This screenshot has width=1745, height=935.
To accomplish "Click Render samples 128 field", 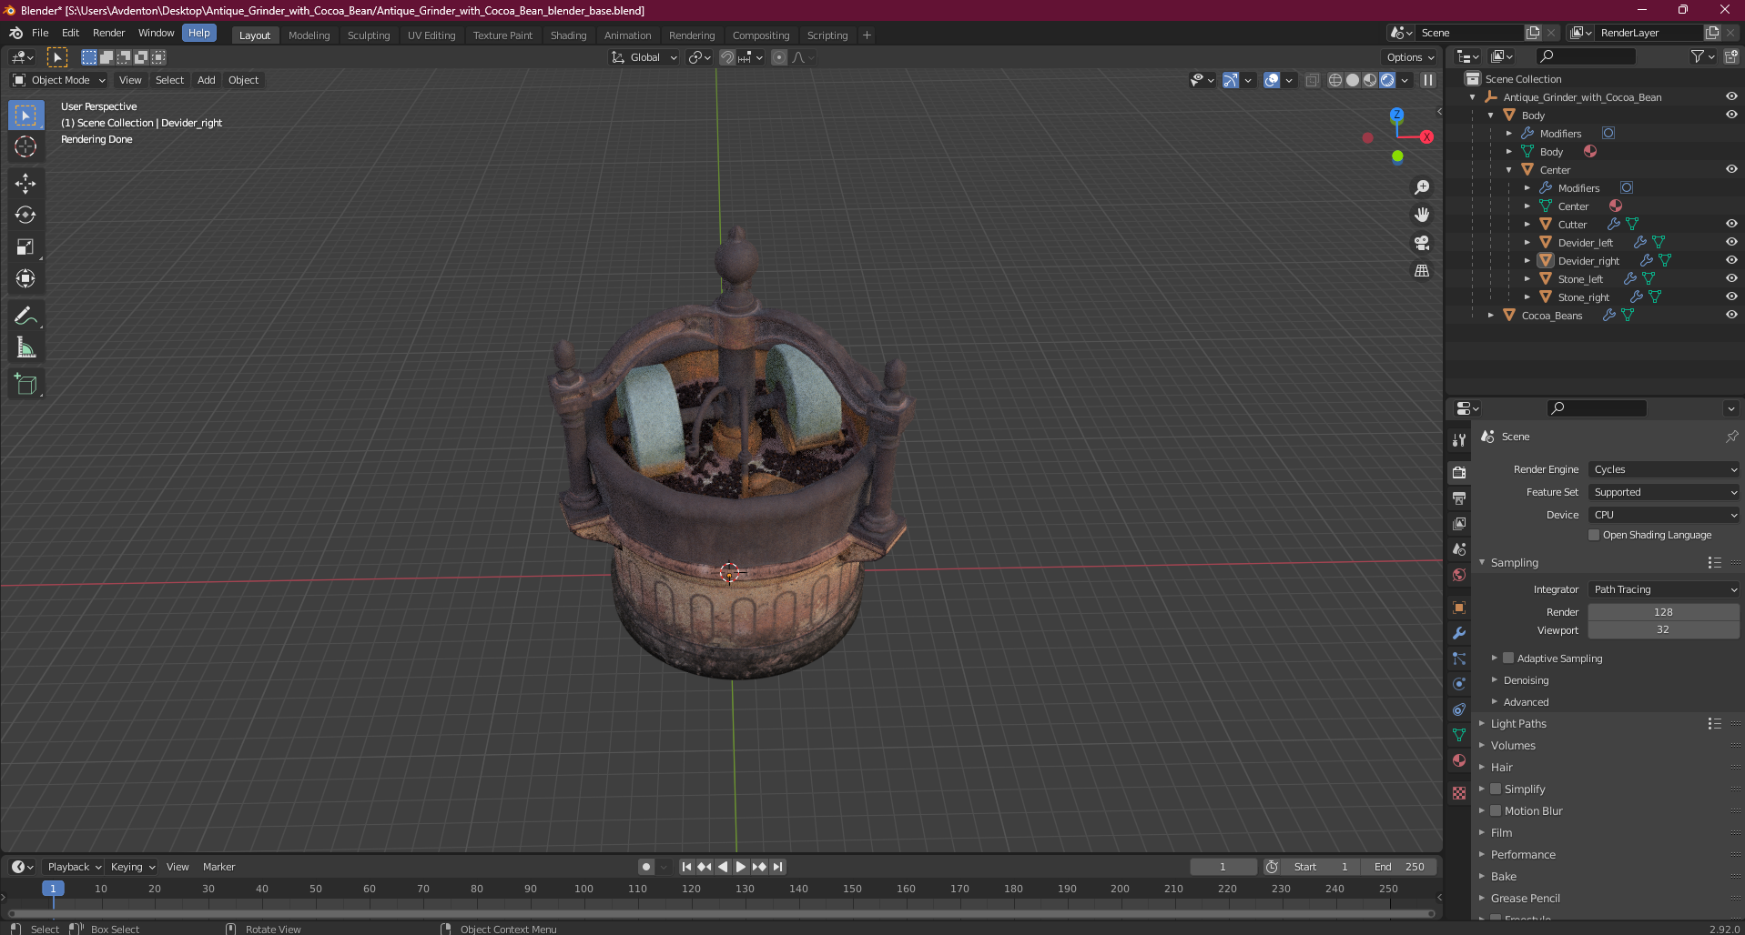I will (1664, 612).
